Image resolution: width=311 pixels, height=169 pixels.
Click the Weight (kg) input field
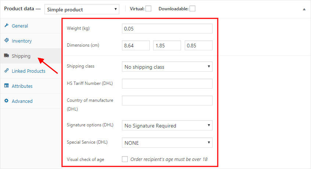[x=167, y=29]
